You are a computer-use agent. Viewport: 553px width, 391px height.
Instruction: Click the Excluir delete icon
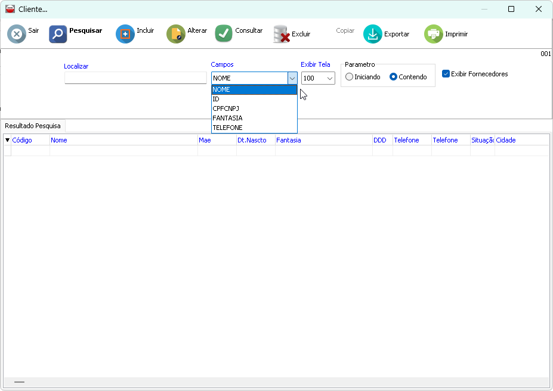tap(282, 34)
